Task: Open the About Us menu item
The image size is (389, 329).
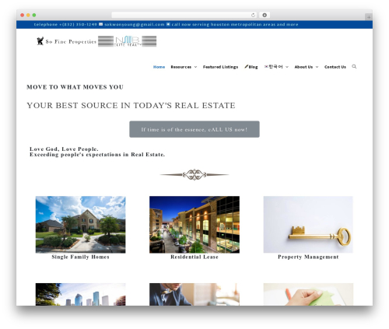Action: pyautogui.click(x=303, y=67)
